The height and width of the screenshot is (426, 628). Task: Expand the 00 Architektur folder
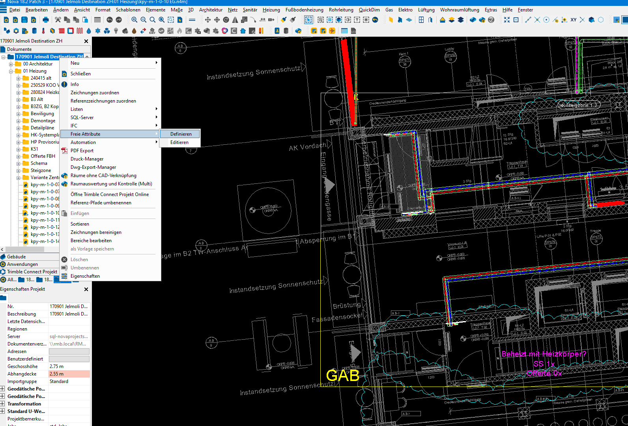11,64
